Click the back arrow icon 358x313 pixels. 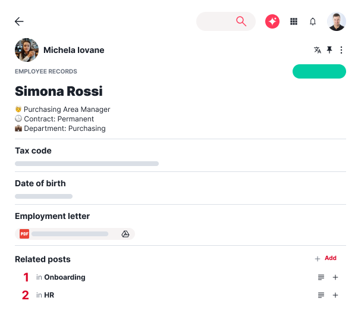19,21
